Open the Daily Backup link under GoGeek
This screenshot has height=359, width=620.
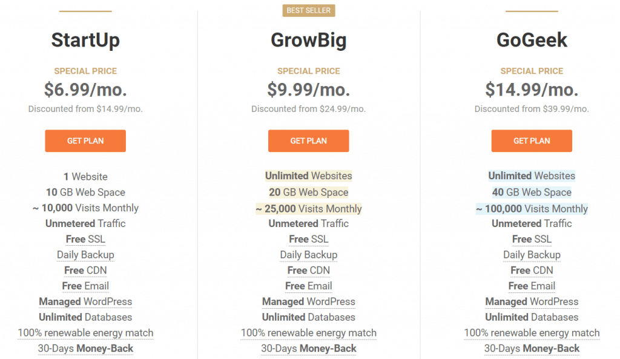click(x=531, y=255)
